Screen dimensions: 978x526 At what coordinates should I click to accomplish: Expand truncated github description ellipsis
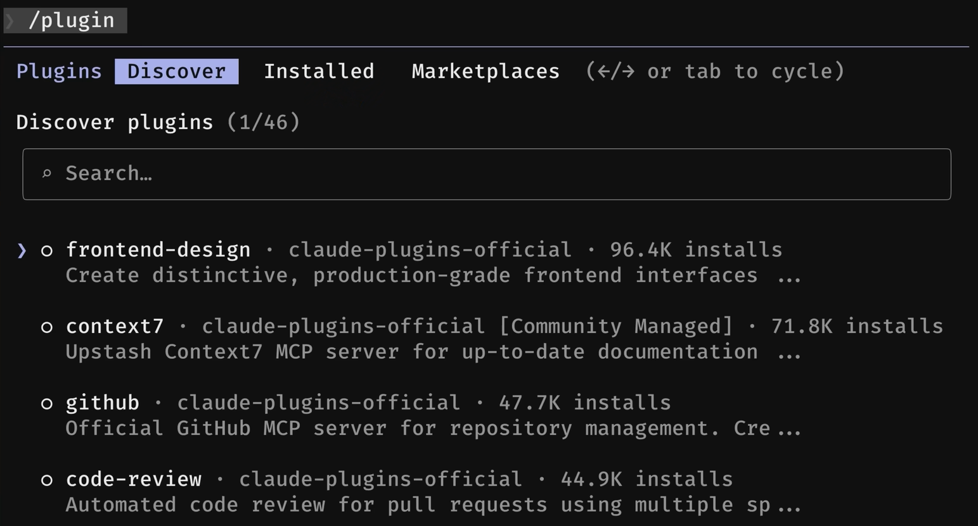789,430
